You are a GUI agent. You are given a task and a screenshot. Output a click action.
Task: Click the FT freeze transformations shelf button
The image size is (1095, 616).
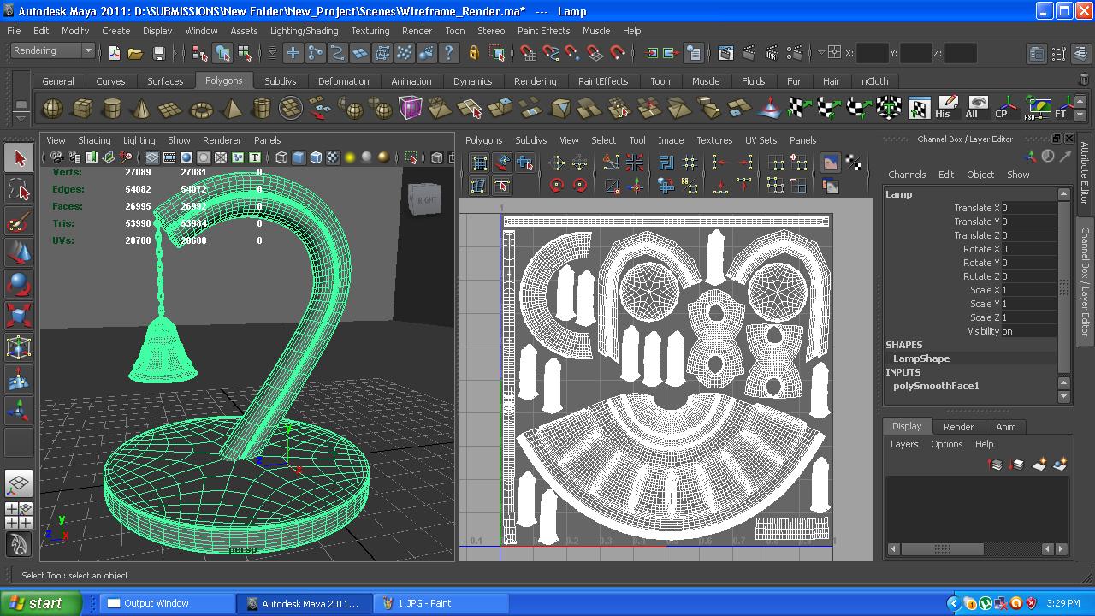[1062, 109]
